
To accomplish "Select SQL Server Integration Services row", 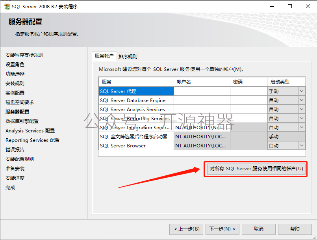I will (x=136, y=127).
